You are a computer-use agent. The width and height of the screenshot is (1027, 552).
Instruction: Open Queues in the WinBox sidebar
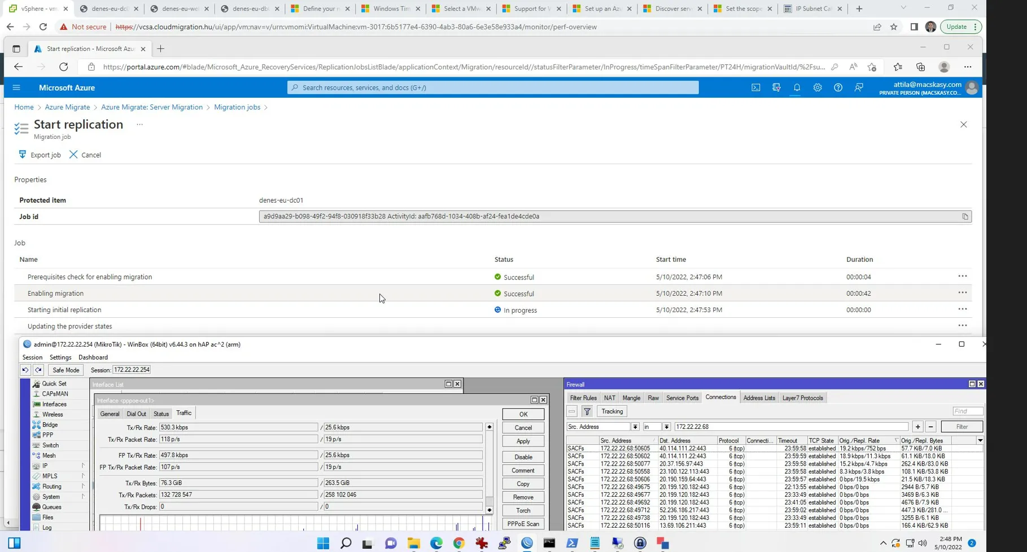pos(51,507)
